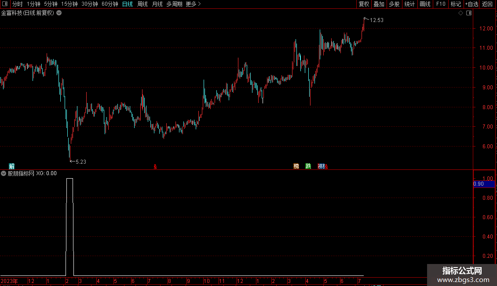The width and height of the screenshot is (497, 286).
Task: Toggle the side panel icon near diamond
Action: coord(469,13)
